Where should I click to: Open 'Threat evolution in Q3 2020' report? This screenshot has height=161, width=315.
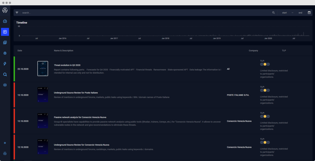[x=67, y=65]
